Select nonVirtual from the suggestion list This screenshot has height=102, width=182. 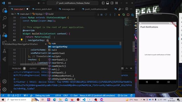coord(85,53)
